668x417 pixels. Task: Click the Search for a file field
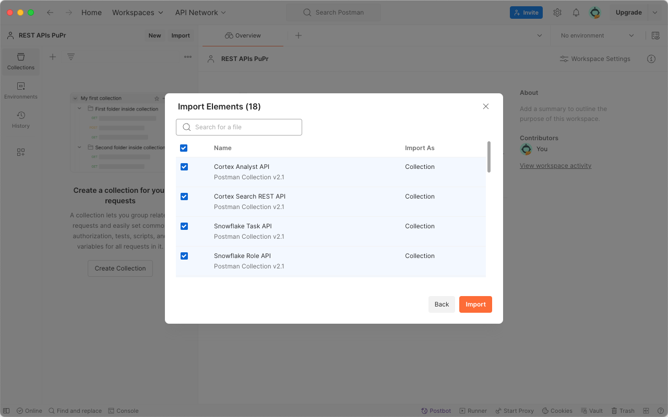pos(239,127)
